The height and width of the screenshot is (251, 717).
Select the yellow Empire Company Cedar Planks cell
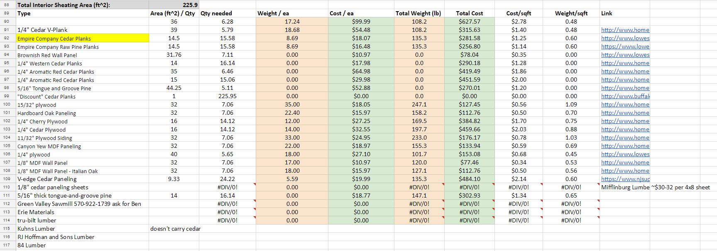[82, 38]
